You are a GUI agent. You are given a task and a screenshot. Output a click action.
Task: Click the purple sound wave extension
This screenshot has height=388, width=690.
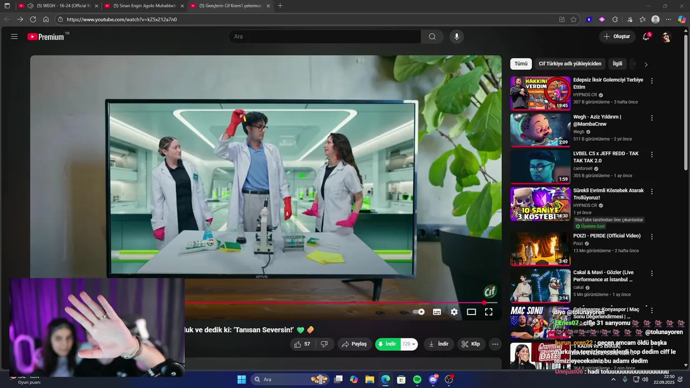point(602,19)
